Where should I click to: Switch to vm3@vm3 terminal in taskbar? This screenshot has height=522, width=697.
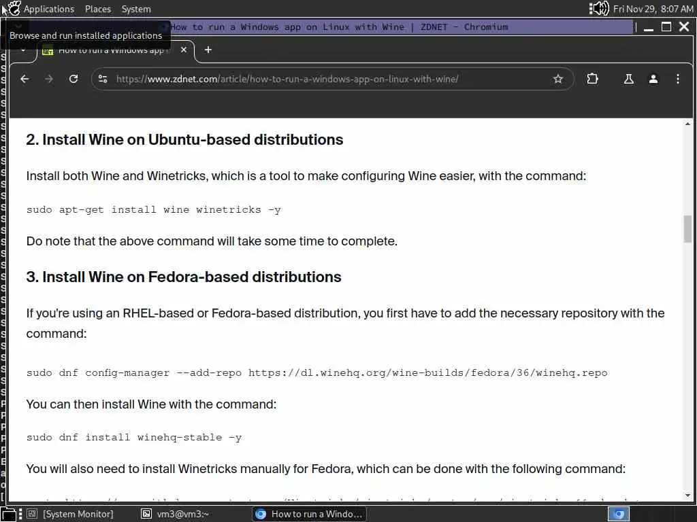tap(176, 514)
